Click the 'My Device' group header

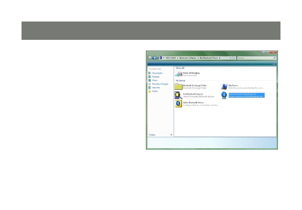(x=180, y=81)
